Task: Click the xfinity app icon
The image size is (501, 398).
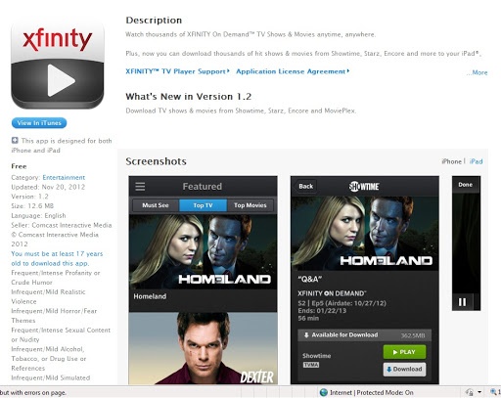Action: point(58,65)
